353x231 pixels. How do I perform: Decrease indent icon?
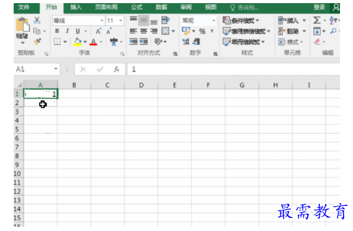(133, 42)
